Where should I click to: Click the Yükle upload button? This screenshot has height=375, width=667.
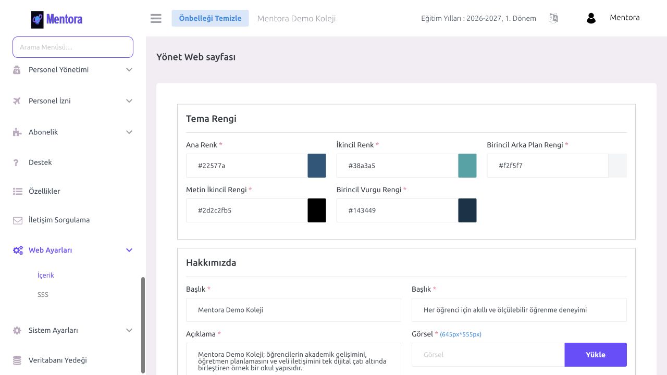(596, 355)
